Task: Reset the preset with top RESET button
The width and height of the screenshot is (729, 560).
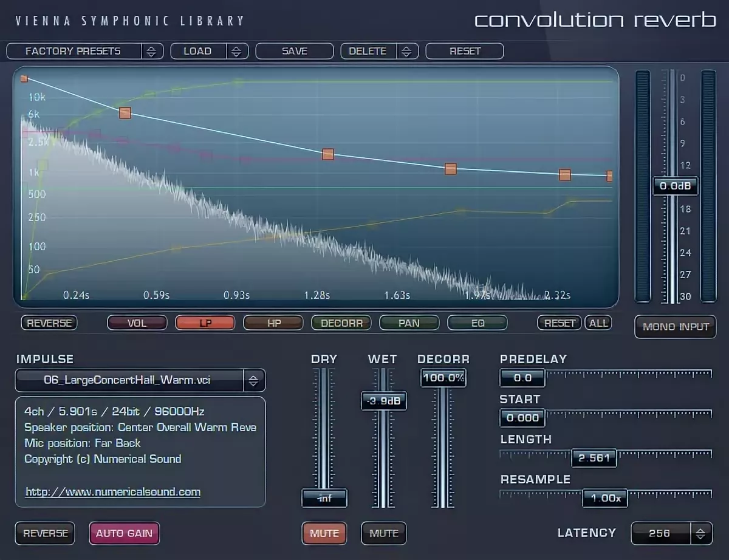Action: [x=465, y=51]
